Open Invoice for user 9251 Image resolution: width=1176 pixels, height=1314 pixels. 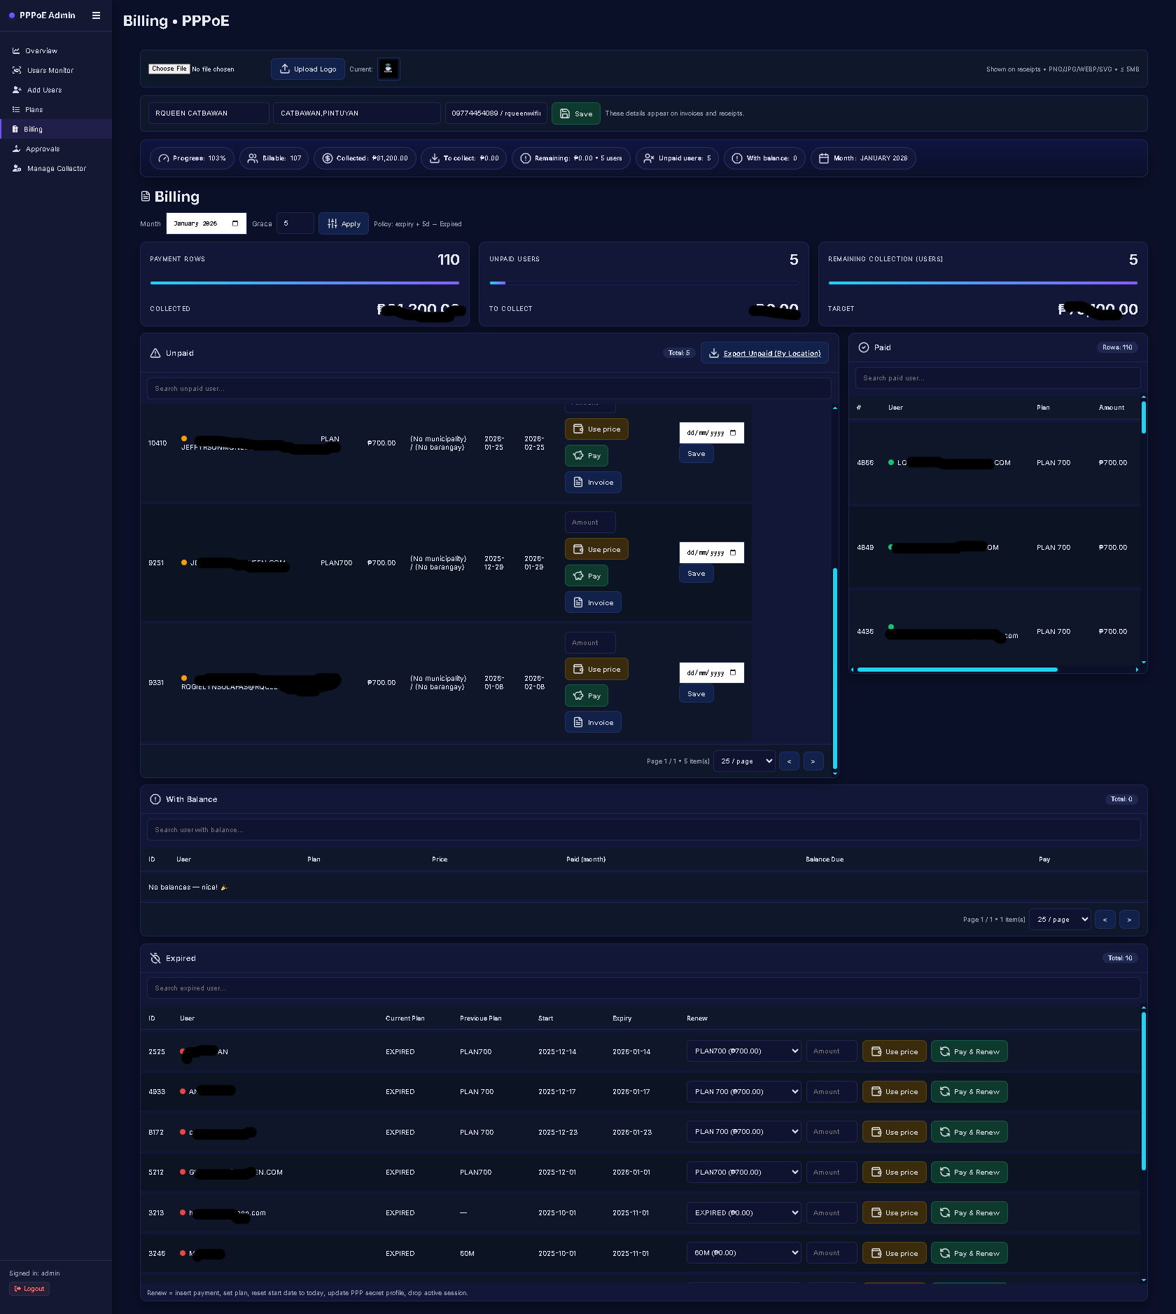click(x=593, y=603)
